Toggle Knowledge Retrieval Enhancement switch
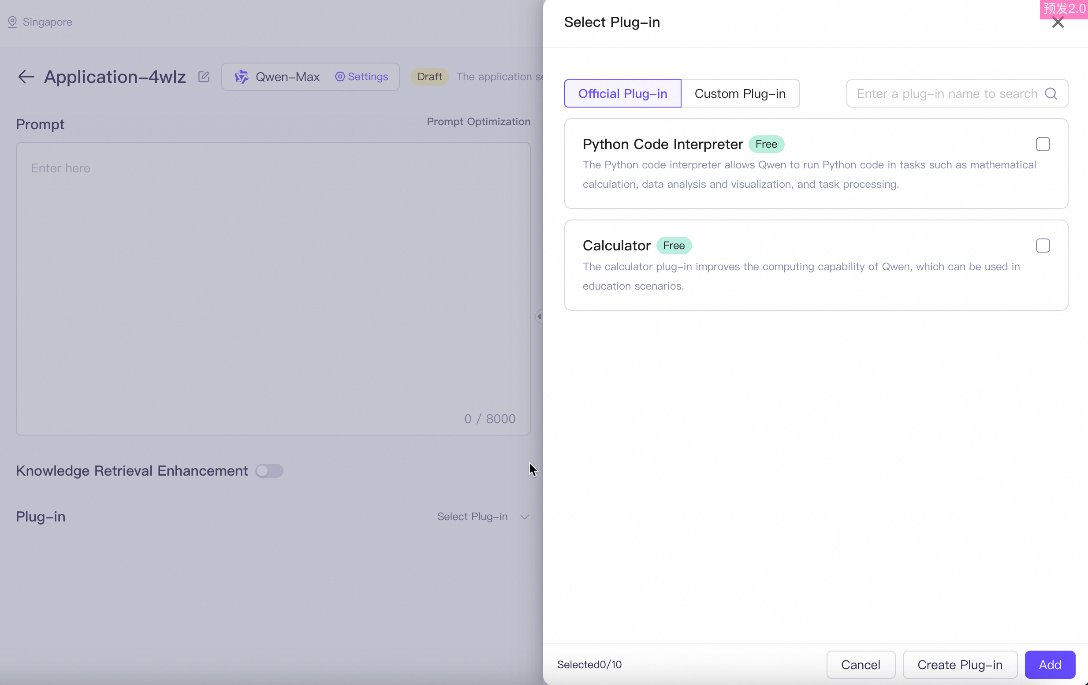This screenshot has width=1088, height=685. (269, 471)
